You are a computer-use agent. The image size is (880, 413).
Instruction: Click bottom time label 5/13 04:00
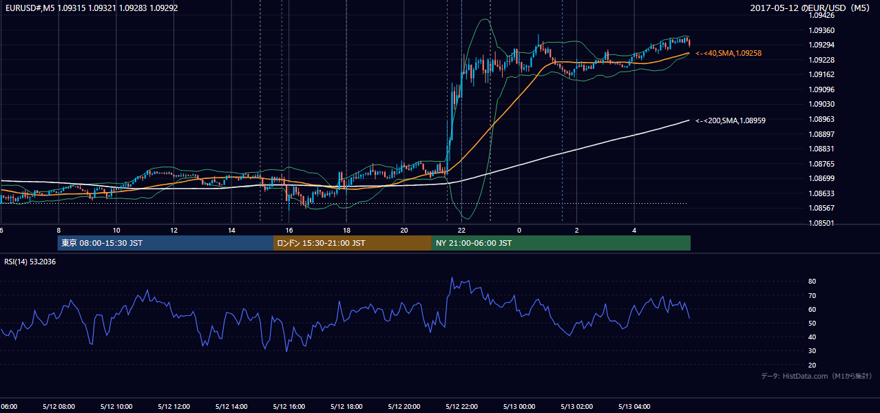tap(634, 406)
